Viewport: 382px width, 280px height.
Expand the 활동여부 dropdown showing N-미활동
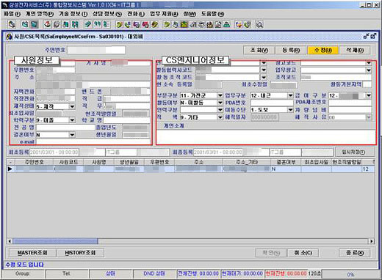coord(220,103)
